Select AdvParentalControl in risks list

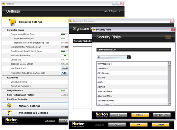132,101
